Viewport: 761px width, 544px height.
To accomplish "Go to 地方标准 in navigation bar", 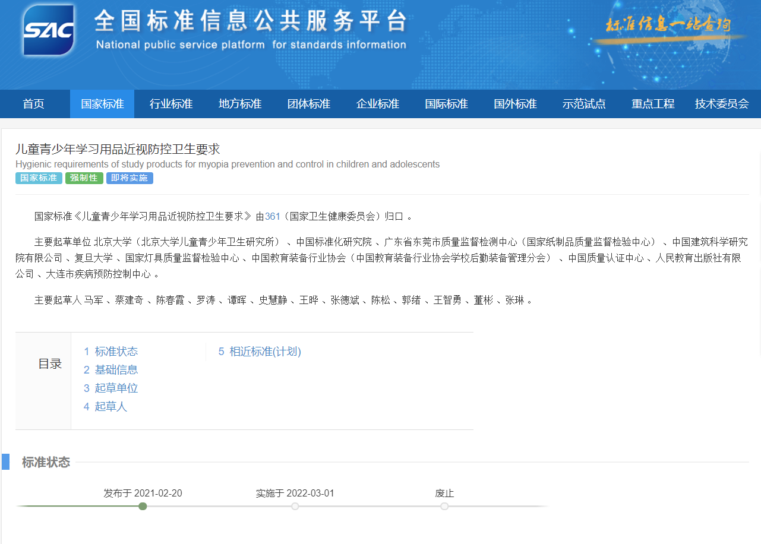I will [240, 104].
